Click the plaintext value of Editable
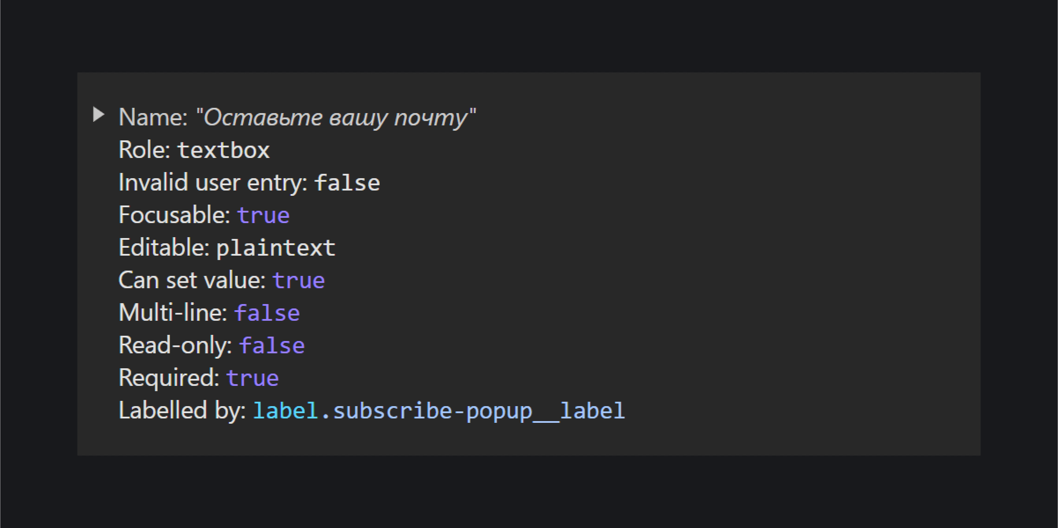Image resolution: width=1058 pixels, height=528 pixels. pyautogui.click(x=275, y=248)
